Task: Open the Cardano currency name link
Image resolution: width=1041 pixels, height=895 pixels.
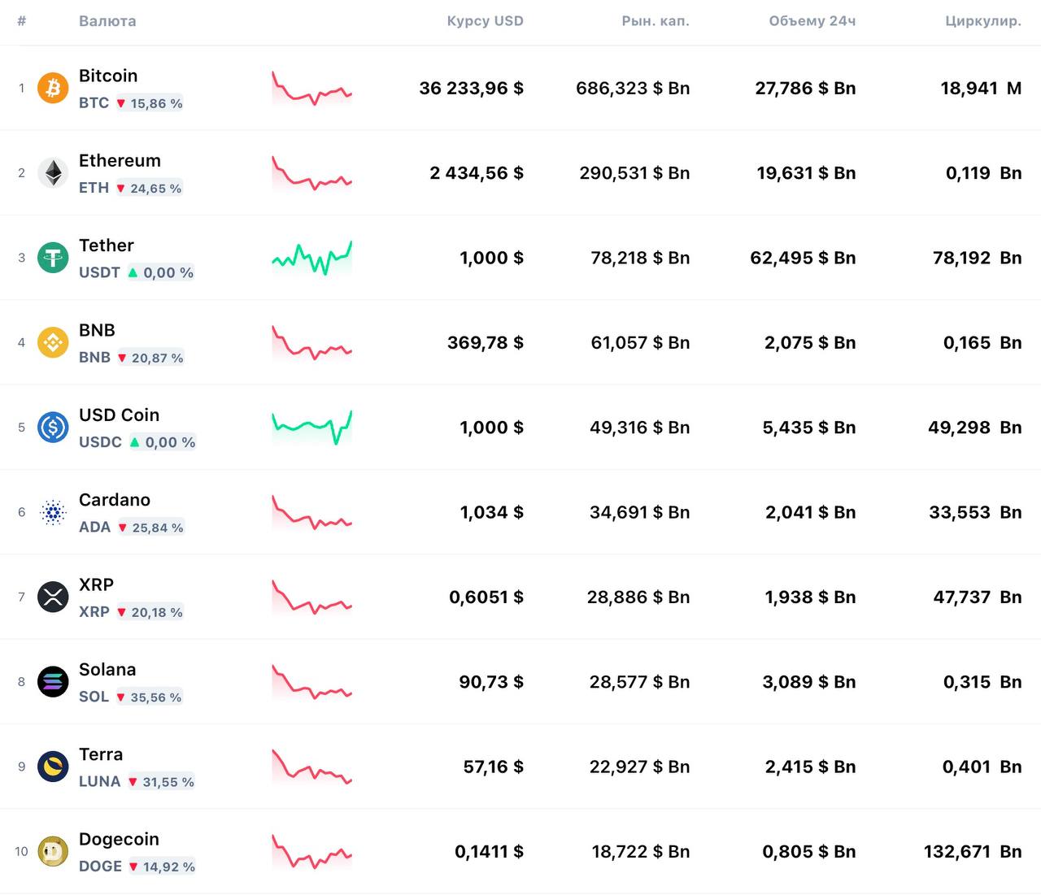Action: [115, 500]
